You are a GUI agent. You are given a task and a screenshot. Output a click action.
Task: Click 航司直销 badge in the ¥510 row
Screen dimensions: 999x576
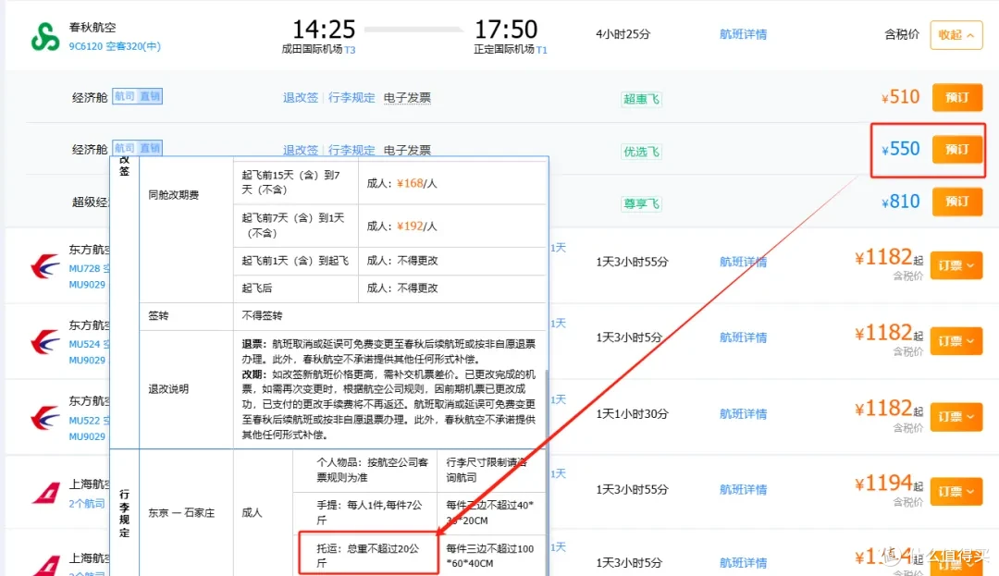[x=137, y=96]
